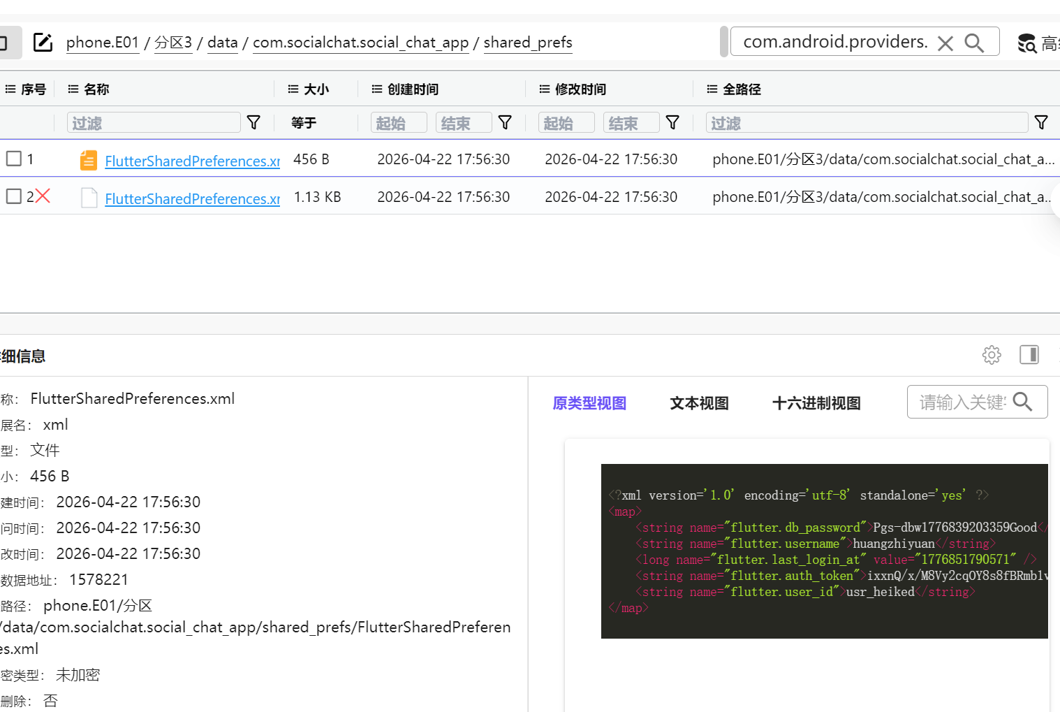1060x712 pixels.
Task: Click the flutter.user_id line in XML preview
Action: [x=804, y=592]
